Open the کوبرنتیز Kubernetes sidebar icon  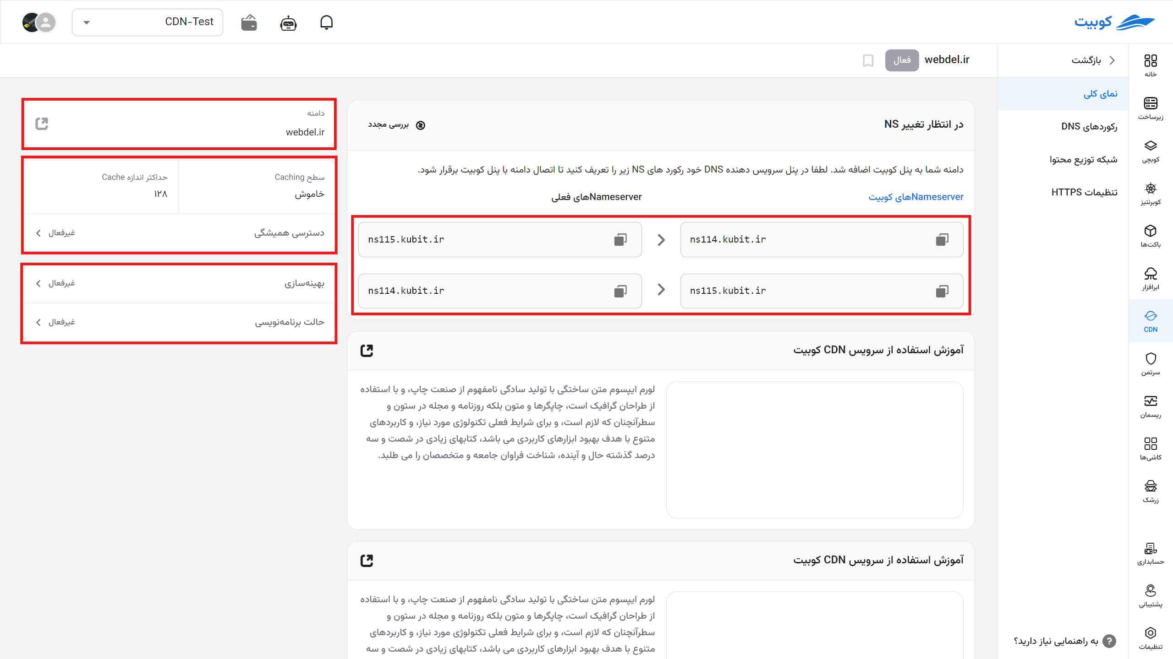click(x=1151, y=193)
